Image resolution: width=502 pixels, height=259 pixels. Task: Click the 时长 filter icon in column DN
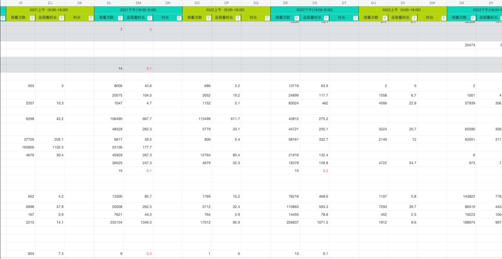[179, 18]
